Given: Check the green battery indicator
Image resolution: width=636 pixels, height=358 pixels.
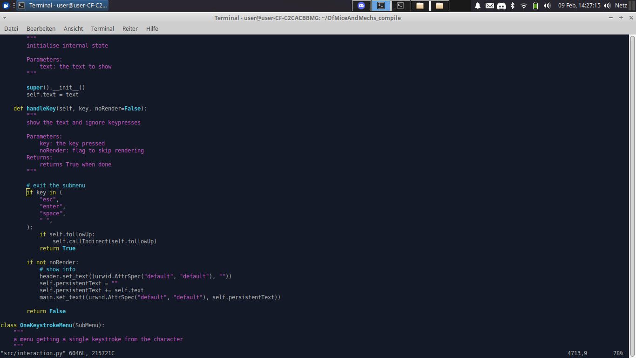Looking at the screenshot, I should click(535, 6).
